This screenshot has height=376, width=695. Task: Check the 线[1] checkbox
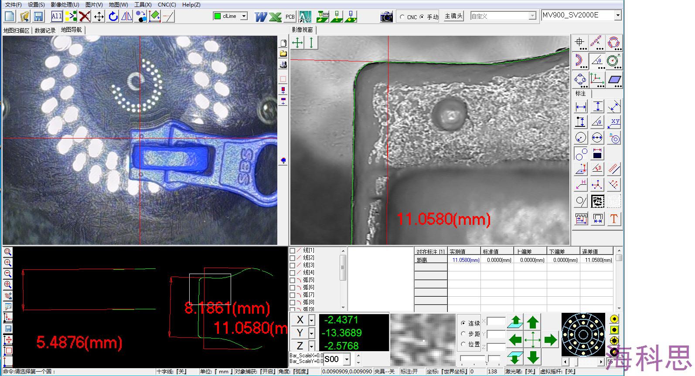293,251
